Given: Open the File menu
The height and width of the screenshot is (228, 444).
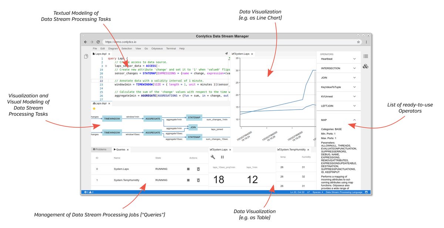Looking at the screenshot, I should tap(95, 48).
